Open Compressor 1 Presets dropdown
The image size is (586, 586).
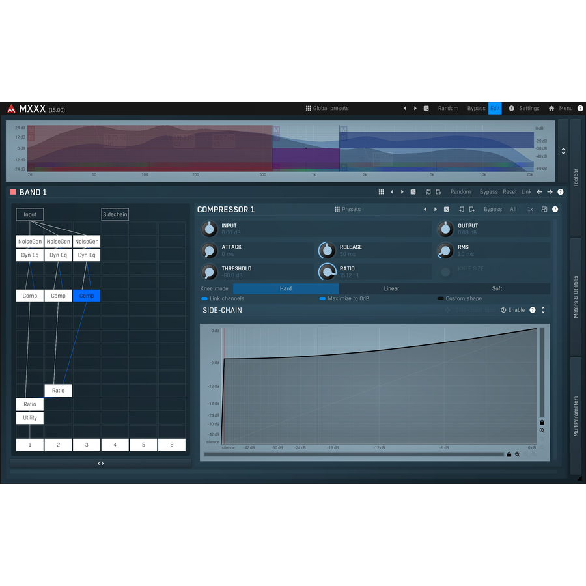point(347,210)
